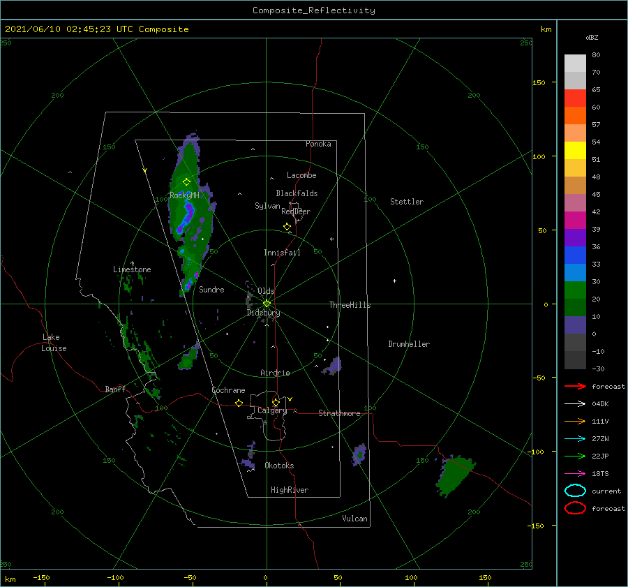This screenshot has height=587, width=628.
Task: Pick the light blue 30-33 dBZ band
Action: click(575, 273)
